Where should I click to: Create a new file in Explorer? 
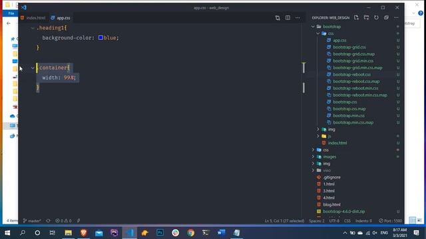click(x=356, y=18)
